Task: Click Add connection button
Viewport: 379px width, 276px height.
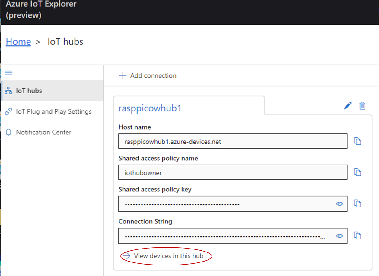Action: (148, 75)
